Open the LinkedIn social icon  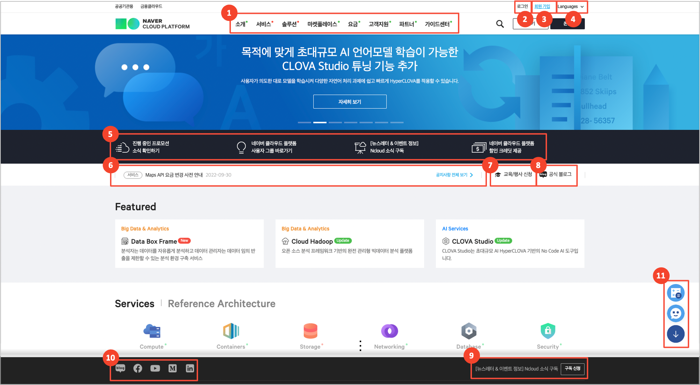(190, 368)
